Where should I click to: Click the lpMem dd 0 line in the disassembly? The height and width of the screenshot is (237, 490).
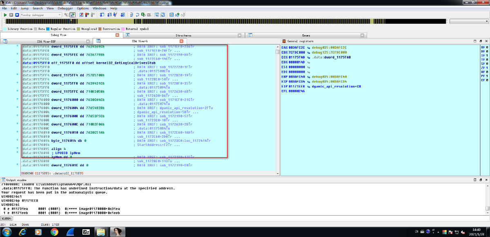click(62, 157)
